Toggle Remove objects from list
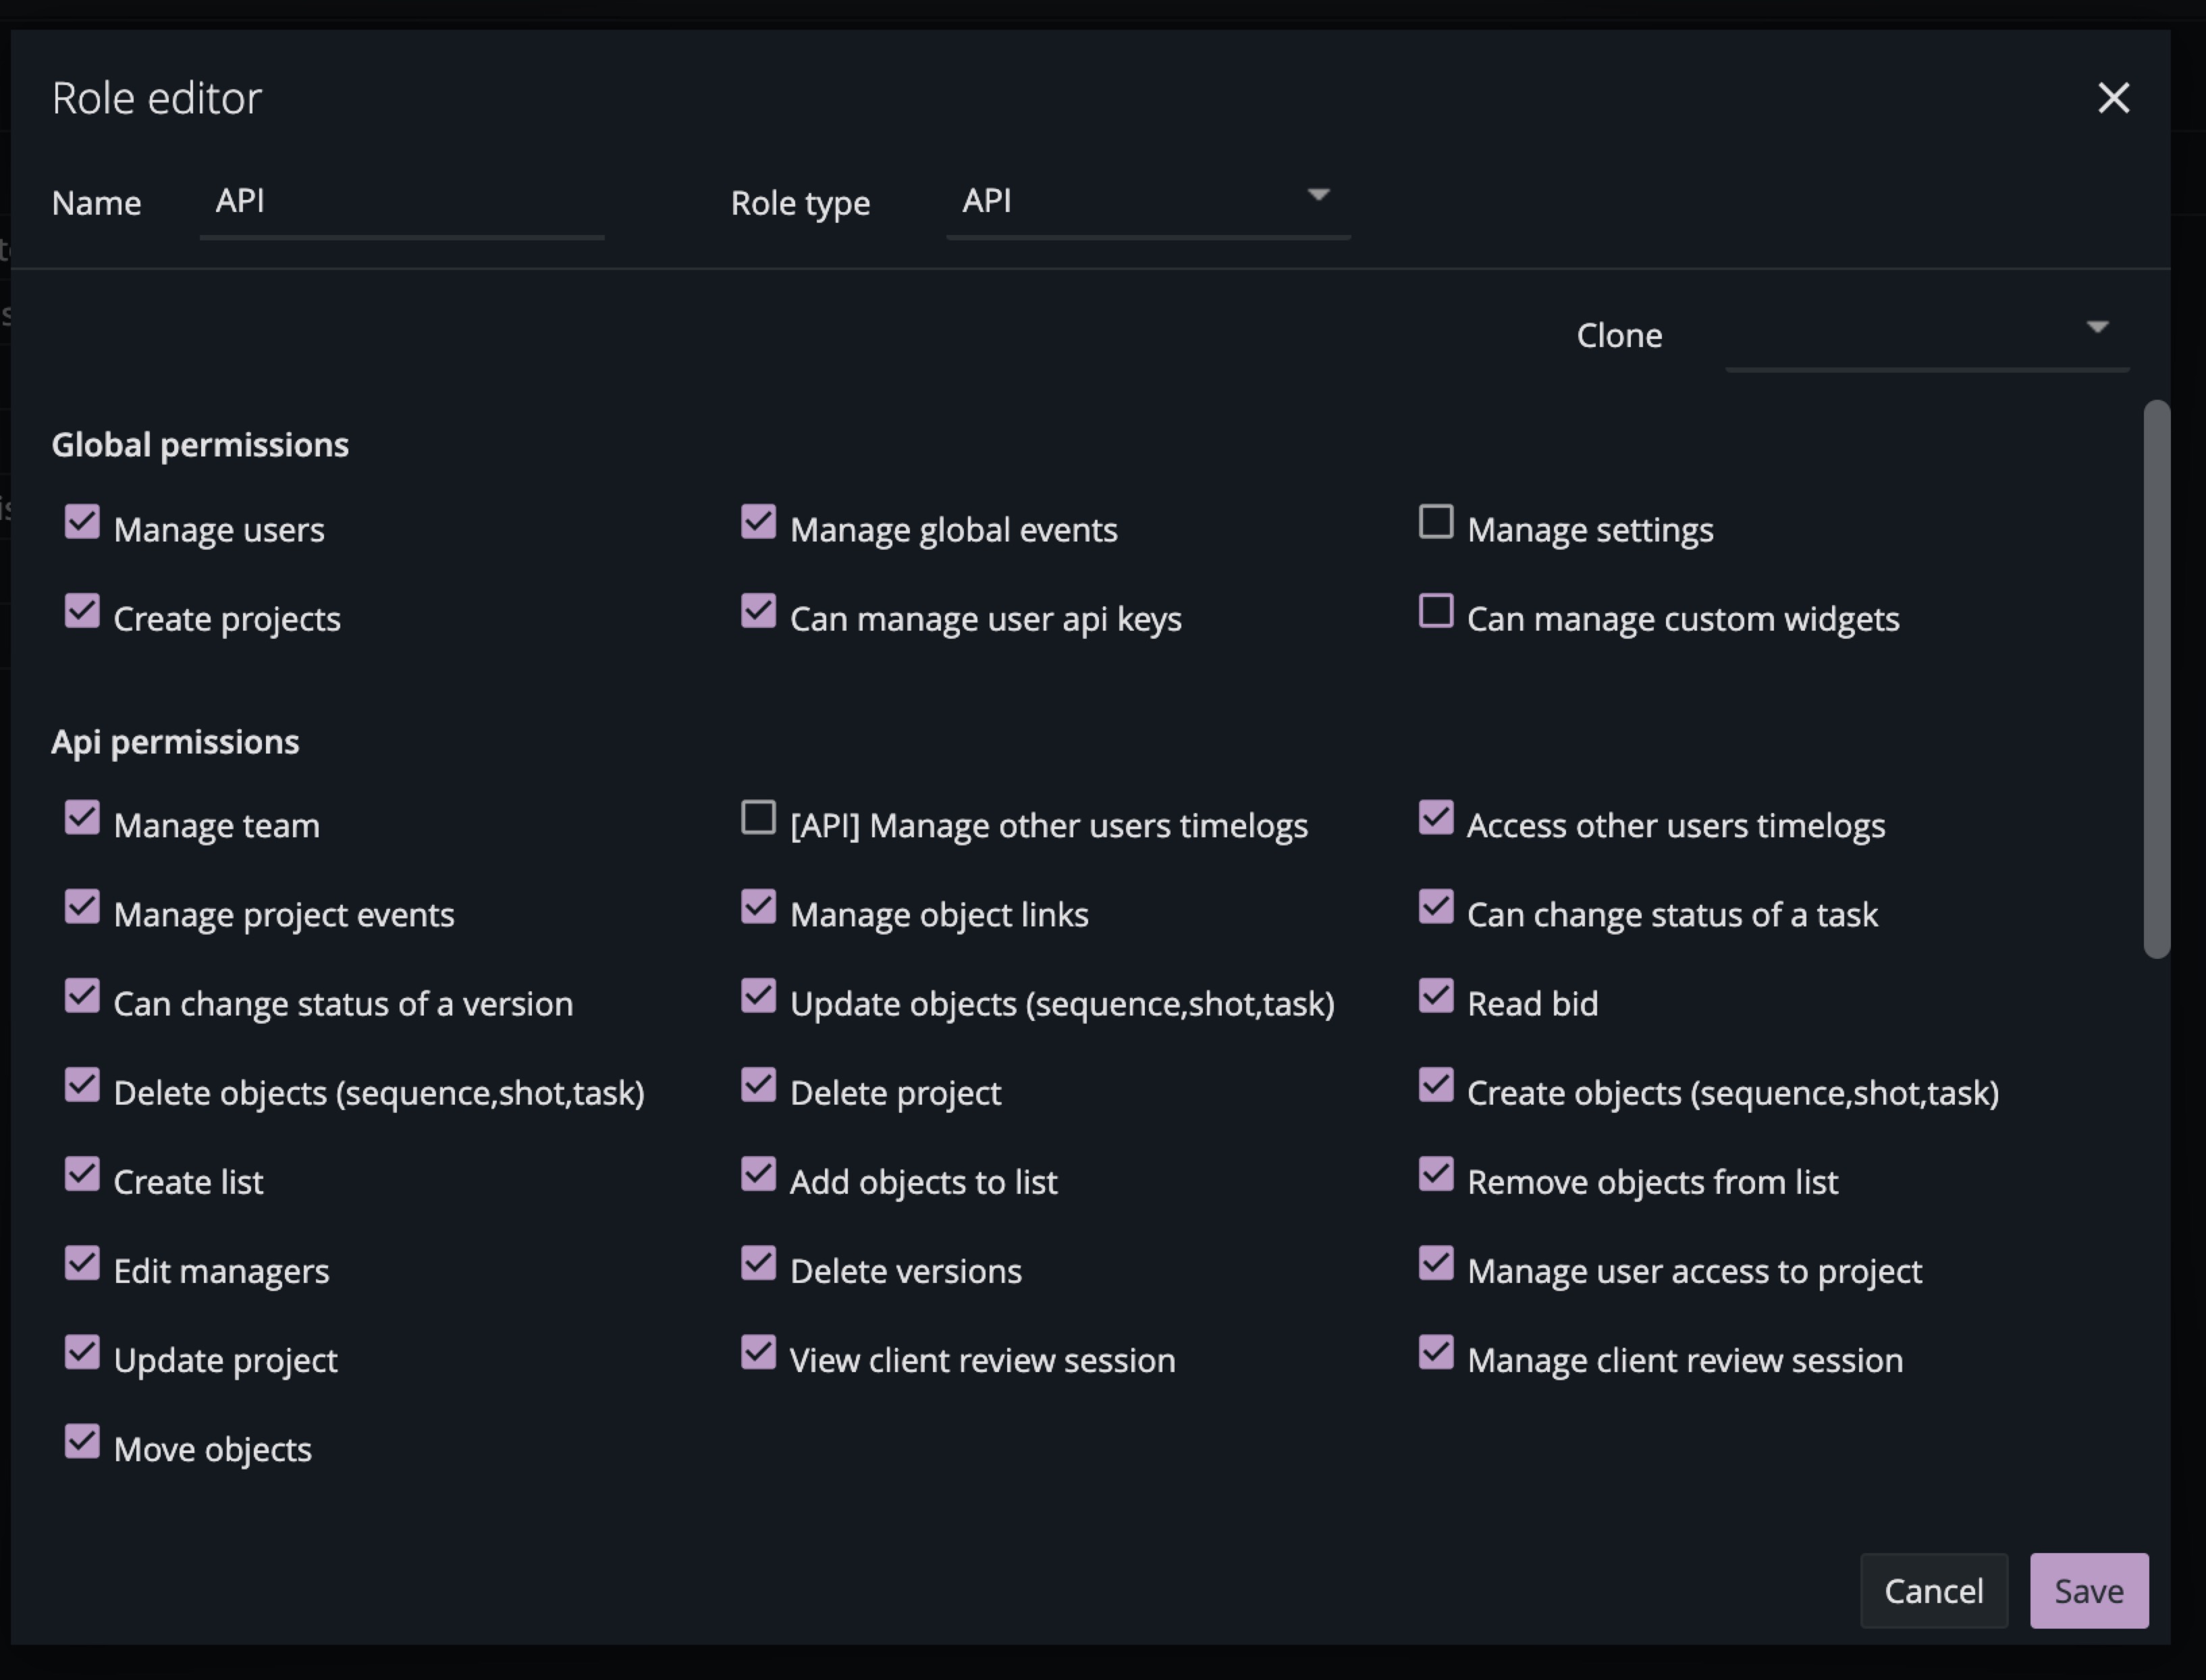Screen dimensions: 2206x1680 click(1436, 1174)
